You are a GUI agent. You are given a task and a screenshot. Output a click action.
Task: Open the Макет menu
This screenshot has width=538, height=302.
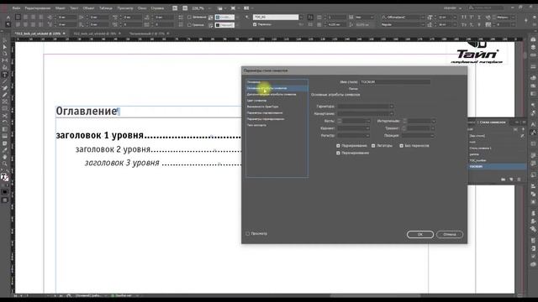click(x=60, y=8)
